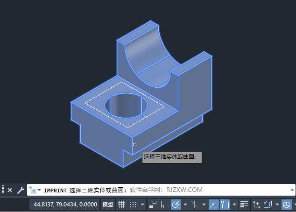Viewport: 296px width, 212px height.
Task: Click the gizmo icon in status bar
Action: pyautogui.click(x=287, y=205)
